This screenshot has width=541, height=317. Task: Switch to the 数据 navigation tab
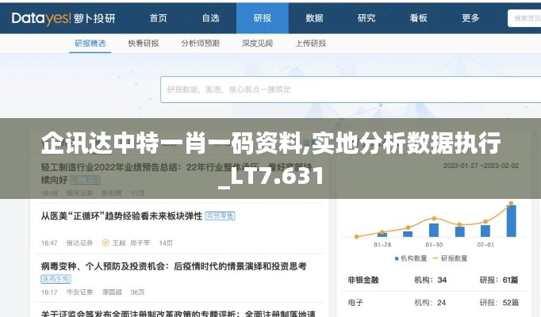[x=314, y=17]
